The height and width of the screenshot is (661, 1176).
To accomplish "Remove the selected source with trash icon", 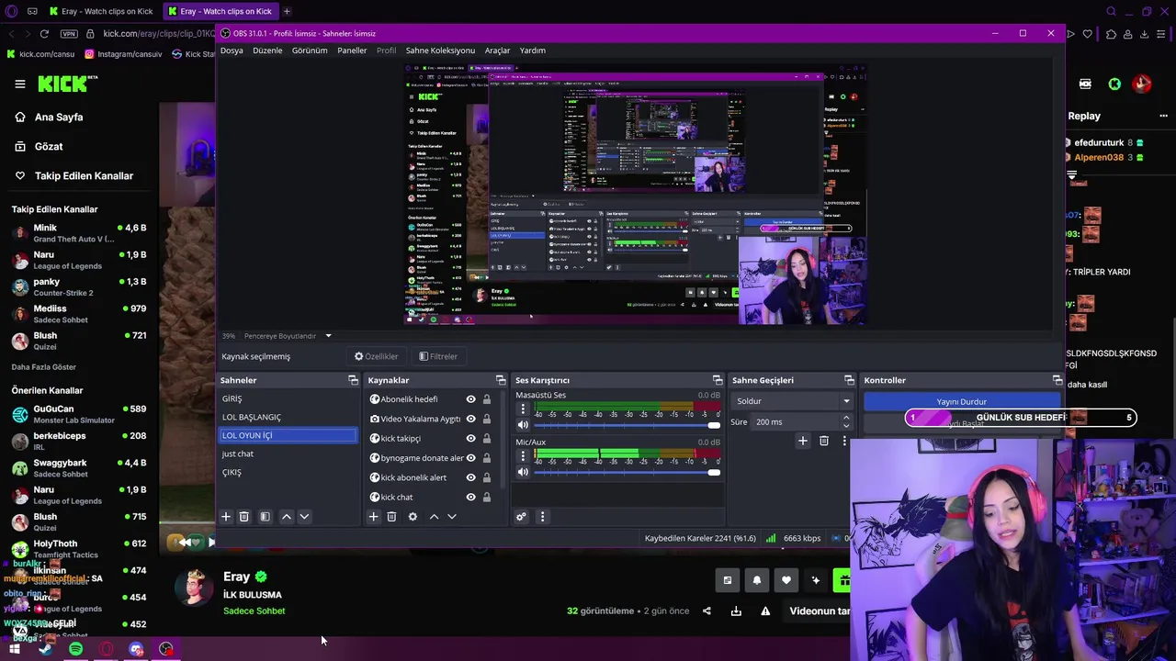I will tap(391, 517).
